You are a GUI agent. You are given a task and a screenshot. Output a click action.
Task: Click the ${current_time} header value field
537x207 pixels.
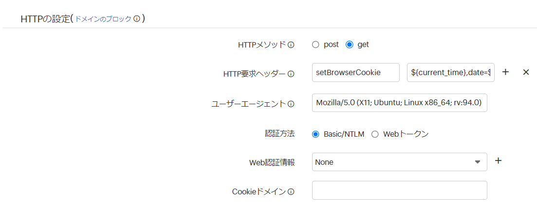pyautogui.click(x=450, y=72)
